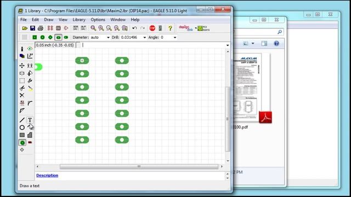The height and width of the screenshot is (197, 351).
Task: Select the Change wrench tool
Action: click(30, 80)
